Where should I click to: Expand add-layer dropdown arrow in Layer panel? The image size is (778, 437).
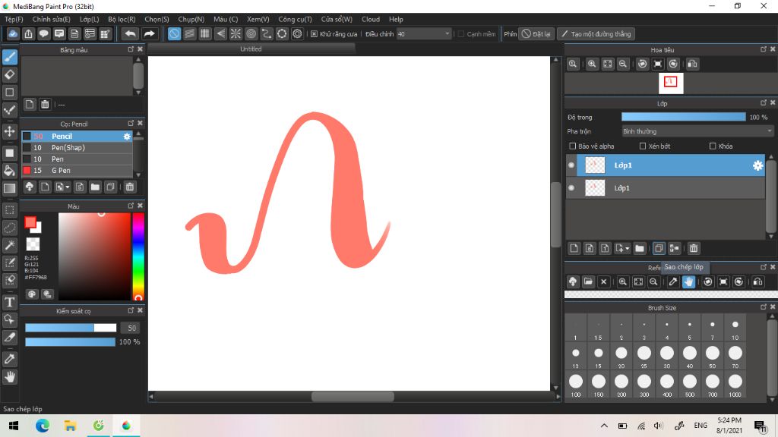point(627,248)
